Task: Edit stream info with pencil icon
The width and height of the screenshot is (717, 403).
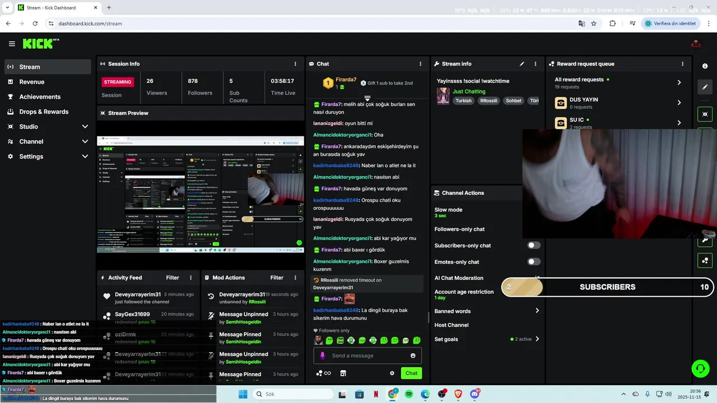Action: (522, 64)
